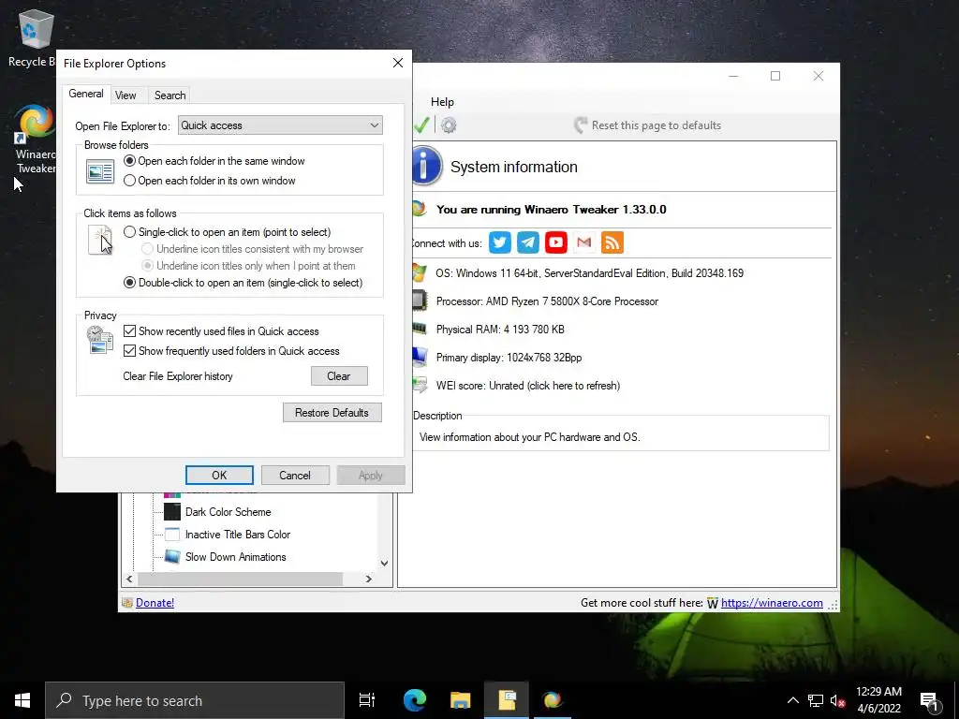Select Dark Color Scheme tree item
The height and width of the screenshot is (719, 959).
[229, 512]
